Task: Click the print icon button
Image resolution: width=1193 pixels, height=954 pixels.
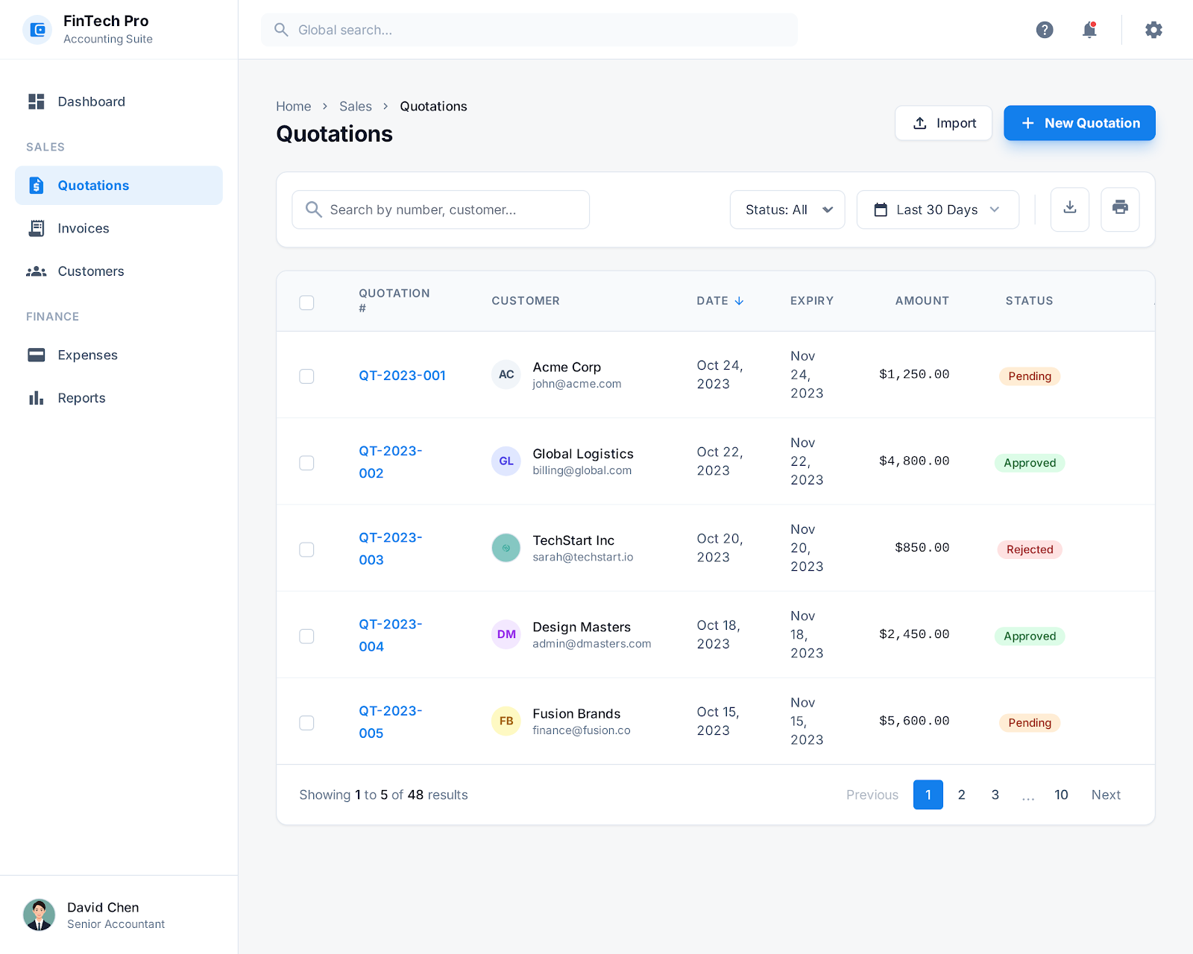Action: click(1120, 209)
